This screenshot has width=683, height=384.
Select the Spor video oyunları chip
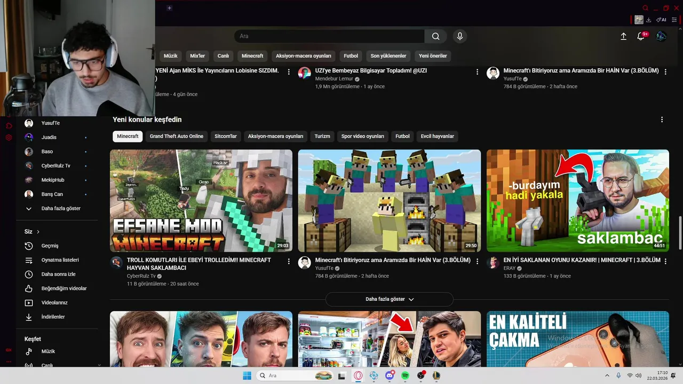pyautogui.click(x=363, y=137)
